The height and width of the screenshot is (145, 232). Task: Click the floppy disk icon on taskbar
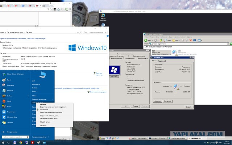14,142
